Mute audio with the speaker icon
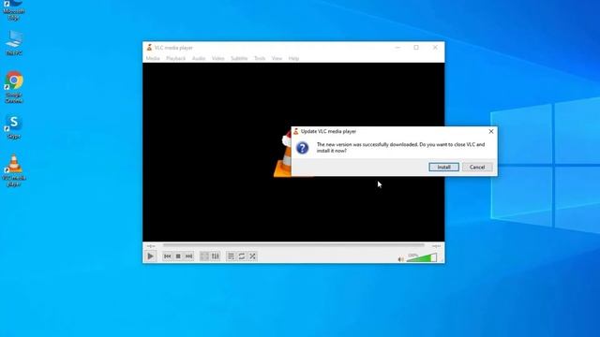This screenshot has height=337, width=600. 400,259
